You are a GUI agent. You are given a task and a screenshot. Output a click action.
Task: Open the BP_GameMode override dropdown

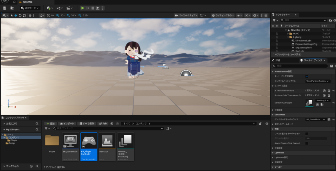tap(316, 120)
